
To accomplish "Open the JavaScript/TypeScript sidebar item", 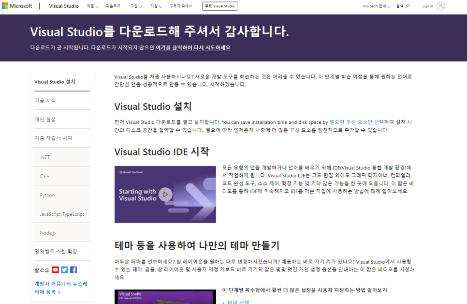I will 62,214.
